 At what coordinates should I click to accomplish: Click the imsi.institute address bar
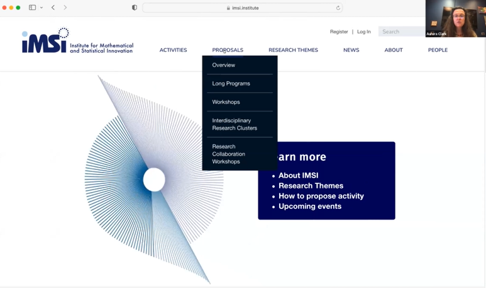[243, 8]
